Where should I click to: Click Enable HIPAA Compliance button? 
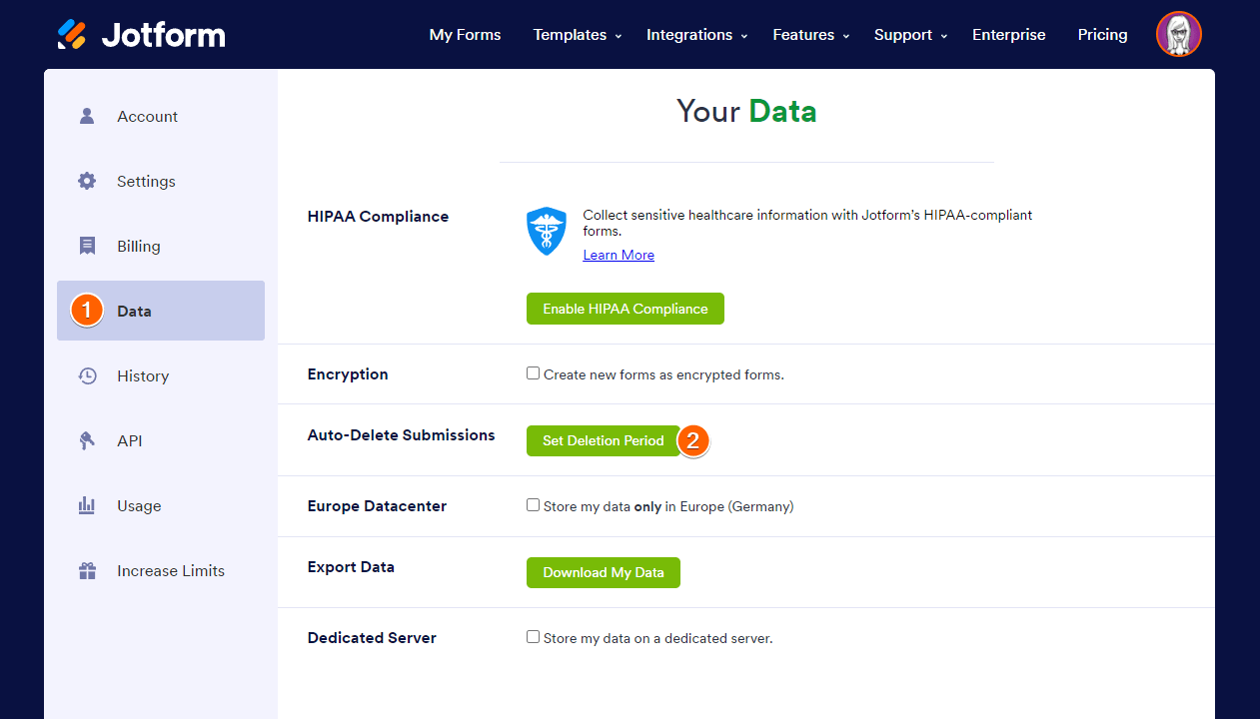(626, 309)
